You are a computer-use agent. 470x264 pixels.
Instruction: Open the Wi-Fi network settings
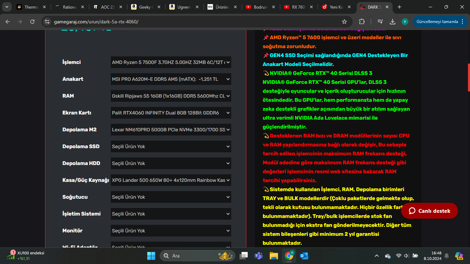tap(398, 256)
